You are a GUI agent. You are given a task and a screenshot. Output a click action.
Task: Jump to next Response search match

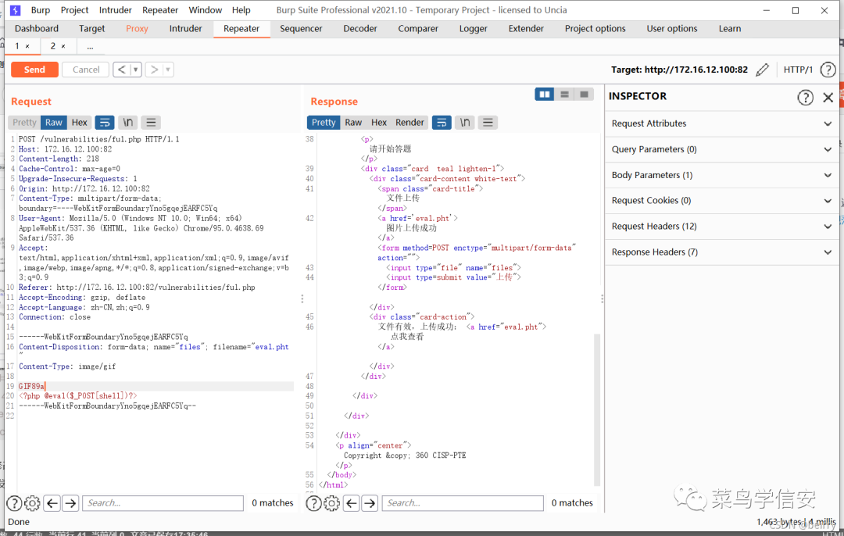coord(370,503)
